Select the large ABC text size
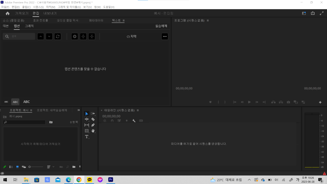This screenshot has height=184, width=327. [26, 102]
